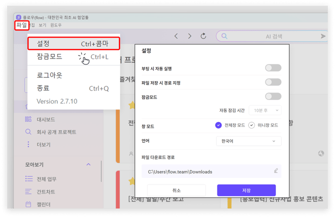Click the 더보기 three-dot item
The image size is (335, 217).
coord(43,144)
